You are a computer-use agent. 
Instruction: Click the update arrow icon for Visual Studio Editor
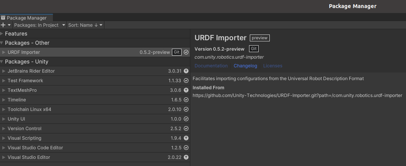point(186,157)
